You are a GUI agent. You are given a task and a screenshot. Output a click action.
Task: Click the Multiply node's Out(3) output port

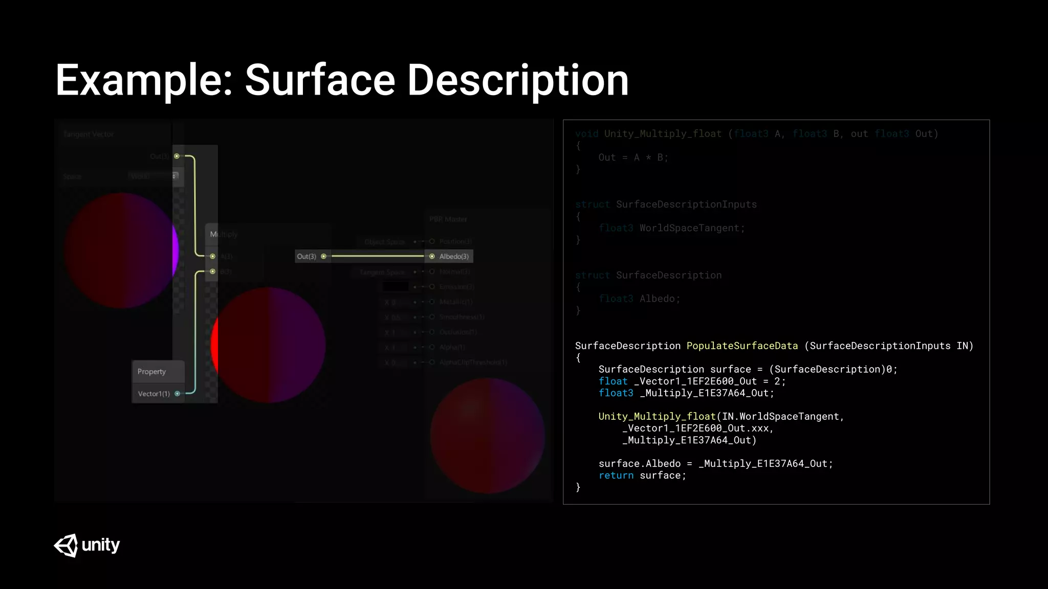coord(323,256)
